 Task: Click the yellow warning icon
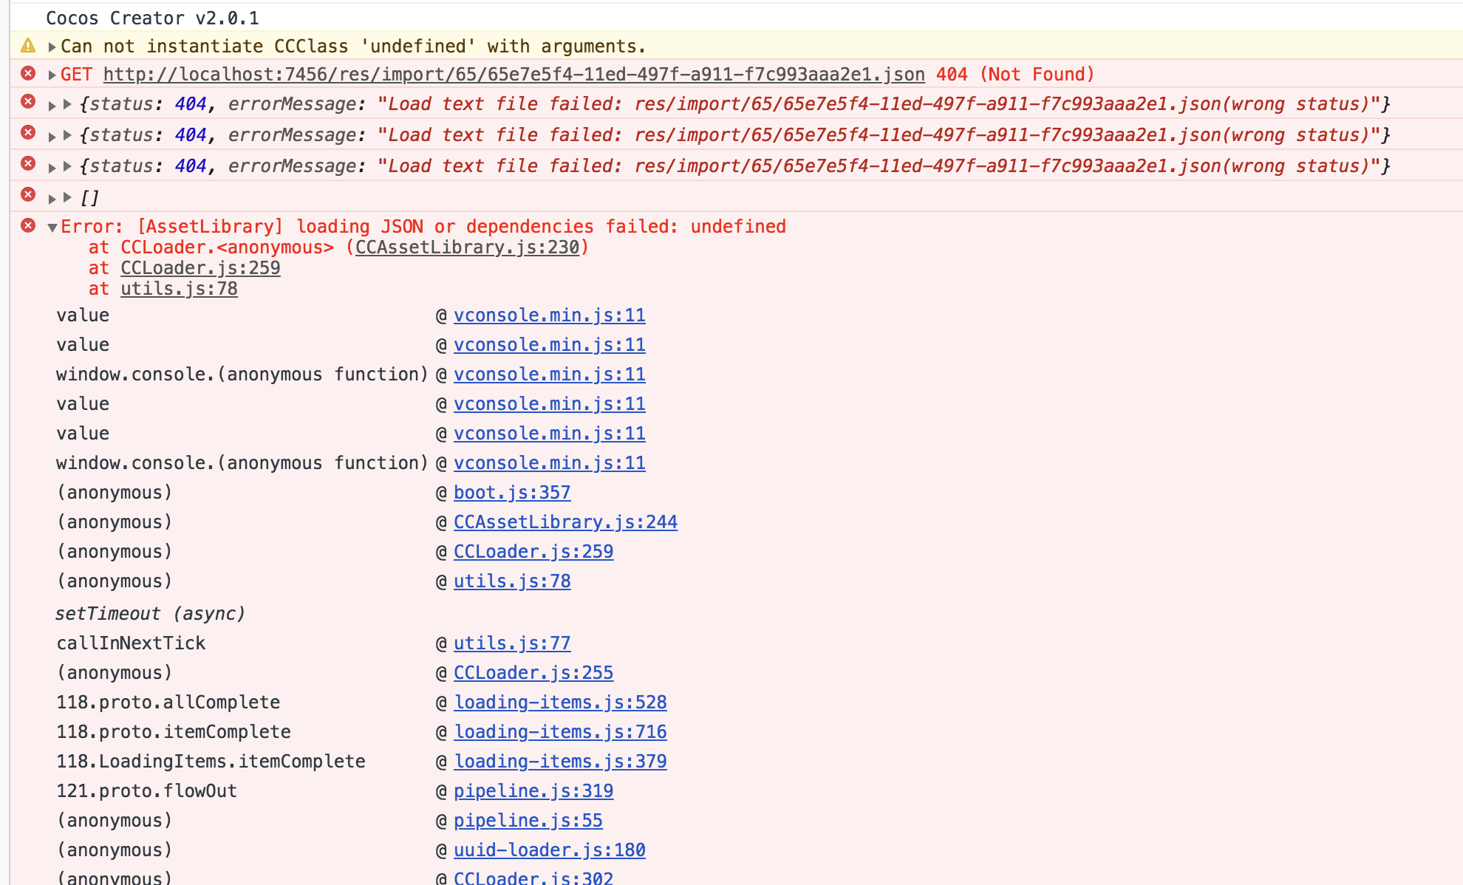coord(28,46)
